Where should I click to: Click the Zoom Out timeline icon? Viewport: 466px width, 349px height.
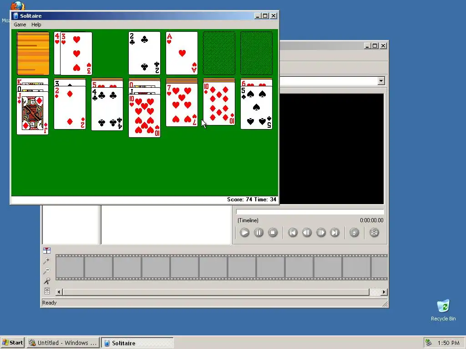(47, 271)
